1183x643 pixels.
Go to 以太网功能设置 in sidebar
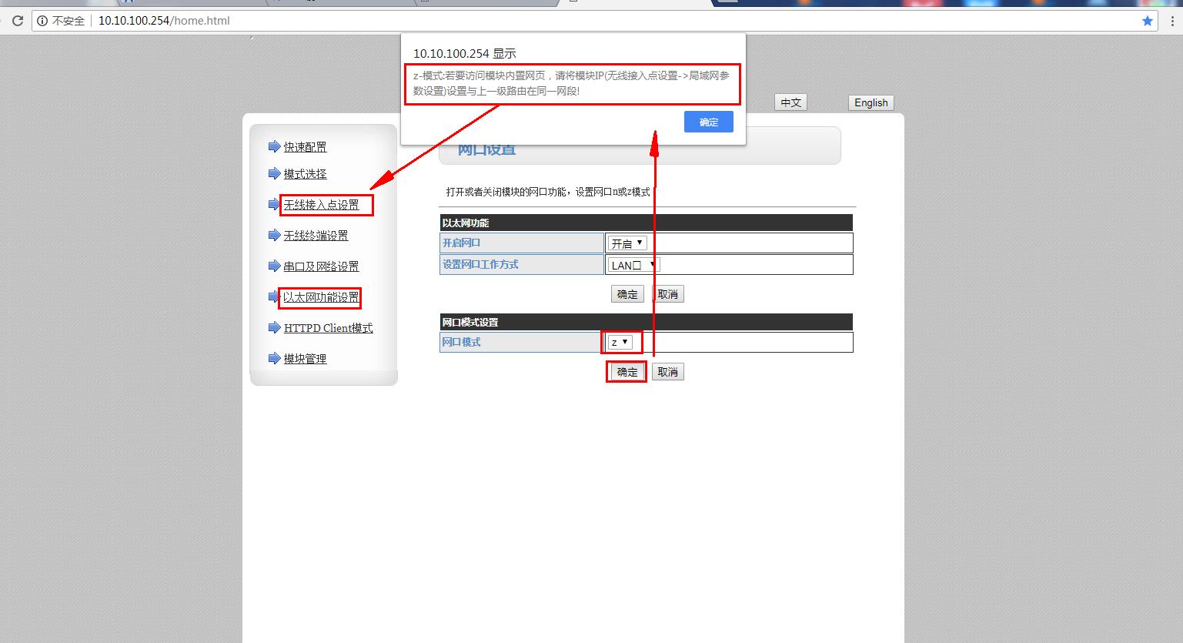pyautogui.click(x=321, y=297)
